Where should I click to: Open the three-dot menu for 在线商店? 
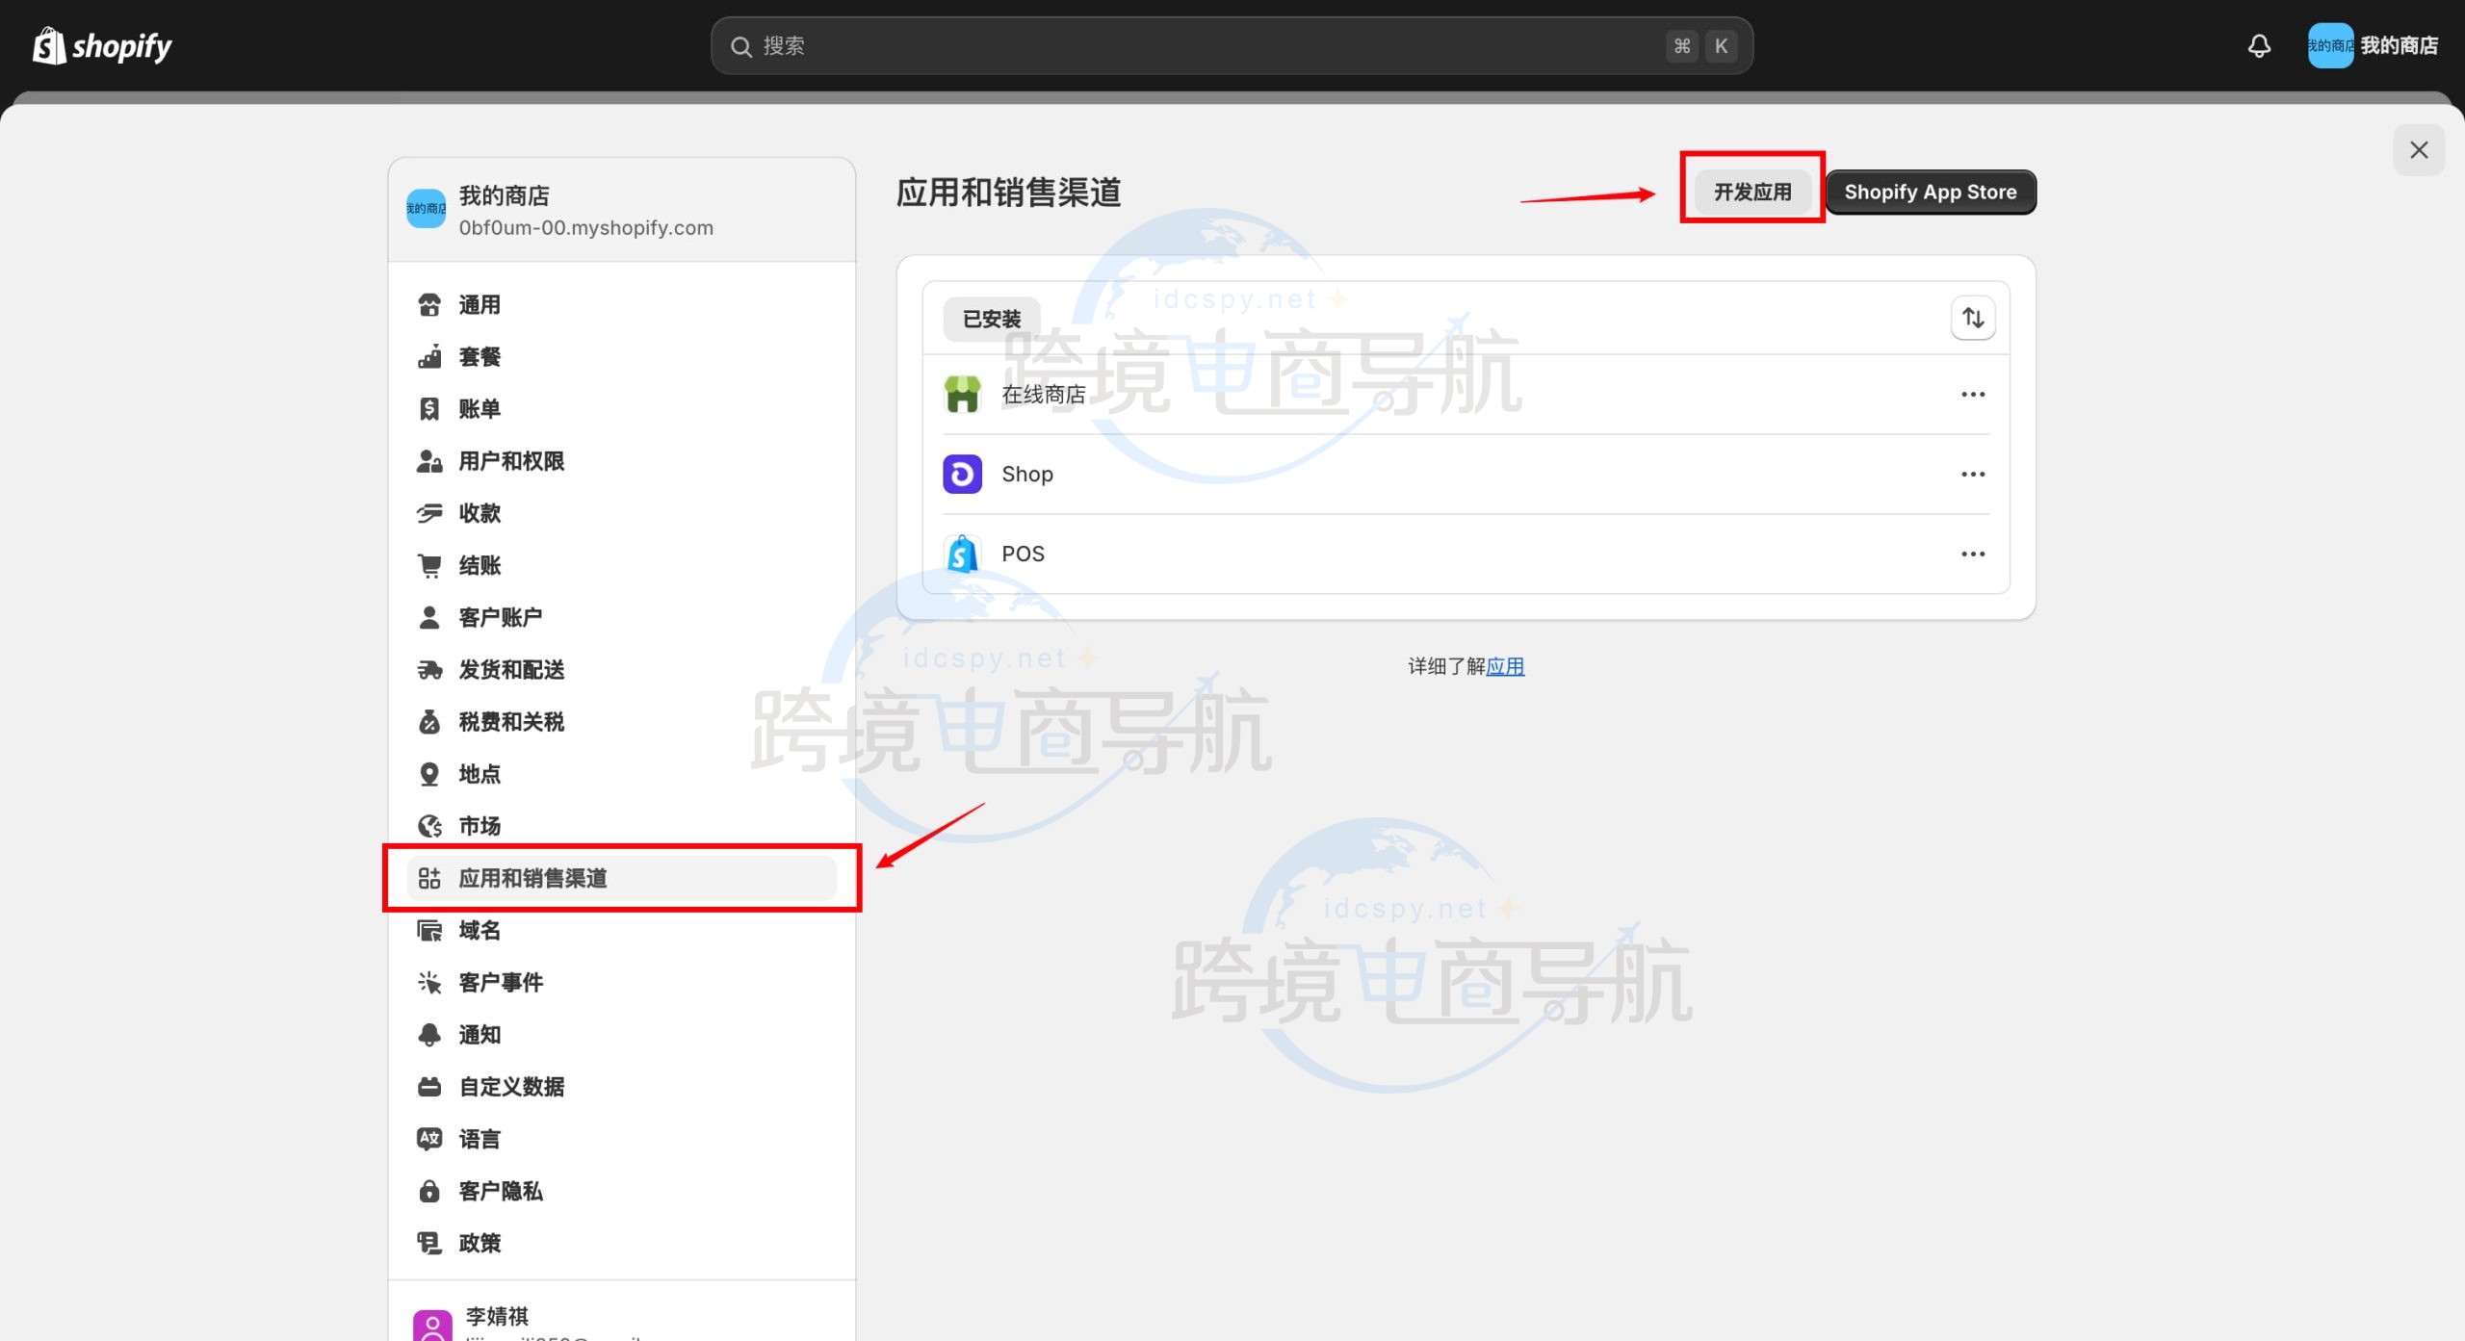tap(1973, 394)
